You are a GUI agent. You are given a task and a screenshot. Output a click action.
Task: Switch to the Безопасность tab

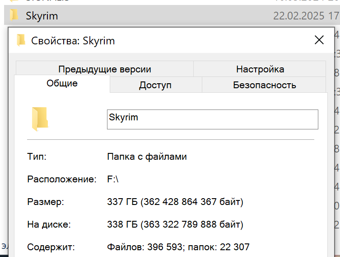coord(264,85)
